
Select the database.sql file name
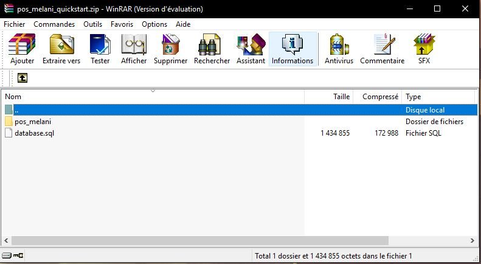(x=34, y=133)
